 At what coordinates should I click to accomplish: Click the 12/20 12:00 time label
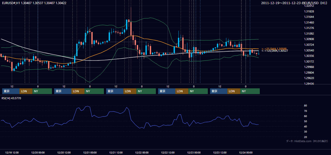[x=64, y=152]
